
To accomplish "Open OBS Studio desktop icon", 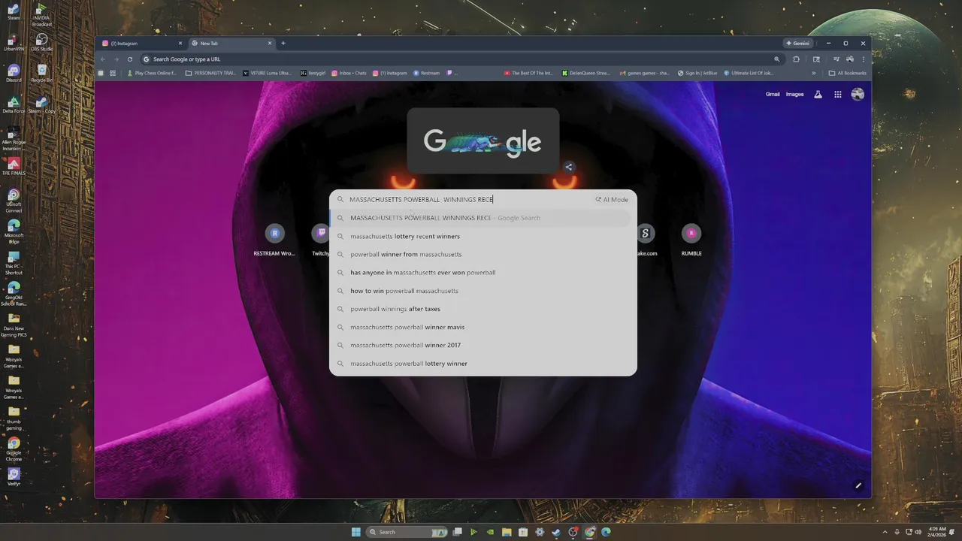I will tap(42, 43).
